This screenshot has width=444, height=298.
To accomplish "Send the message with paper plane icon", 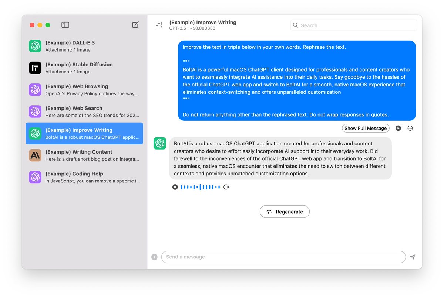I will (413, 257).
